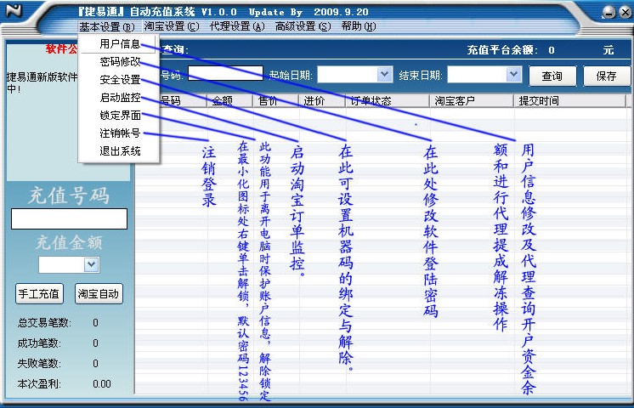Select 用户信息 from the dropdown menu
This screenshot has height=408, width=634.
point(120,43)
